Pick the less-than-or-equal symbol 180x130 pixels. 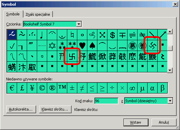[92, 88]
